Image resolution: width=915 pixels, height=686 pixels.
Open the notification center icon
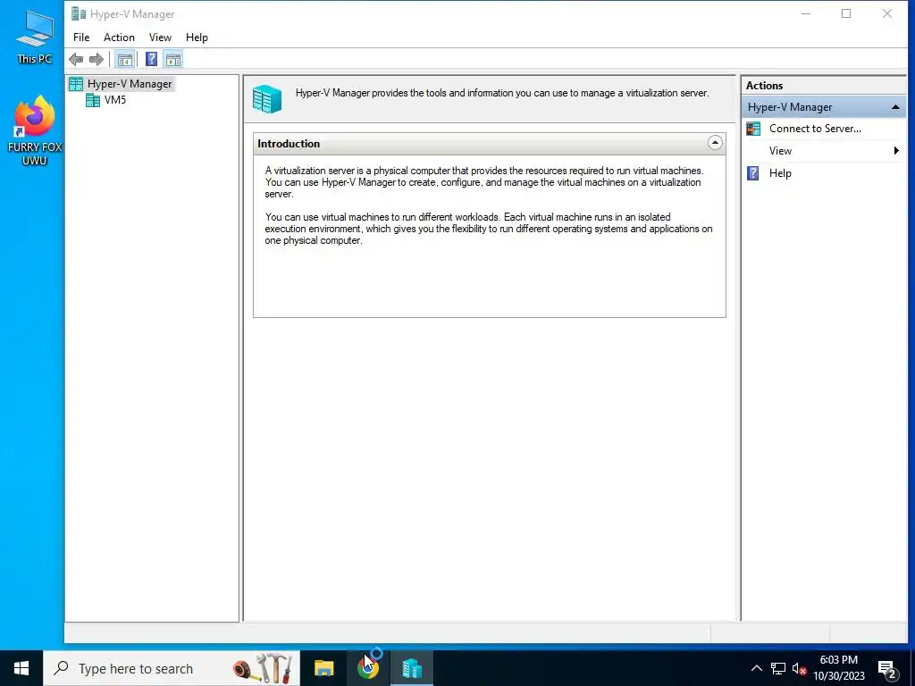[x=887, y=669]
